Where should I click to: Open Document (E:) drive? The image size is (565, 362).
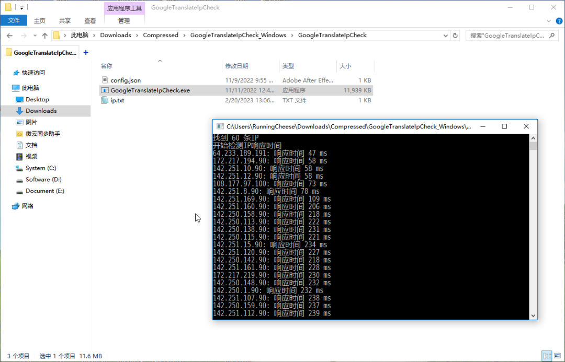coord(44,191)
